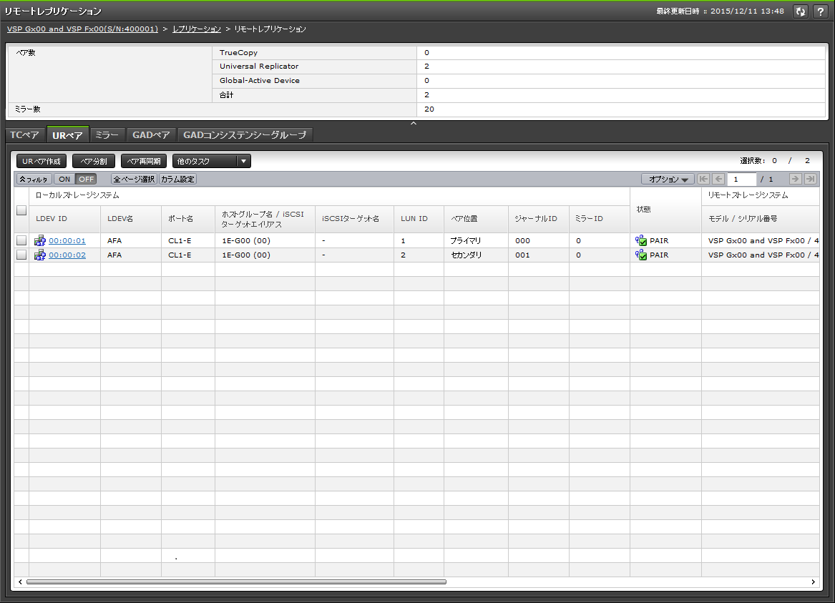Toggle the select-all header checkbox

pyautogui.click(x=21, y=210)
